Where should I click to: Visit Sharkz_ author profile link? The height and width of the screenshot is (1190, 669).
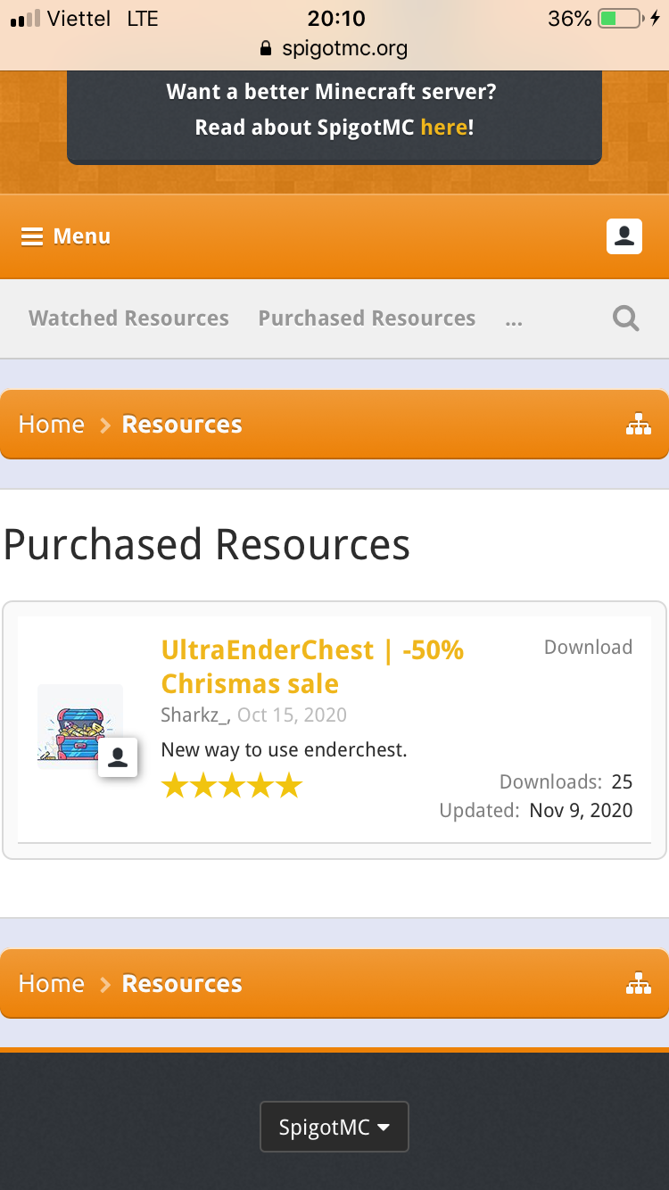tap(194, 715)
